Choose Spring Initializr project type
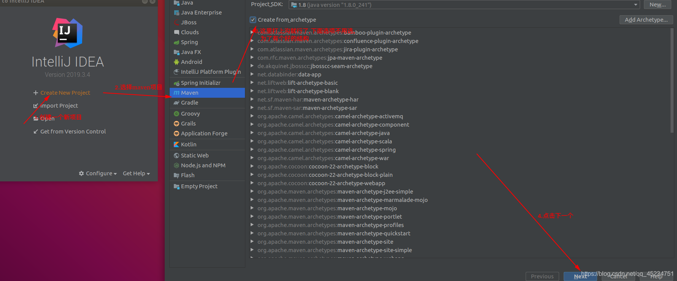Image resolution: width=677 pixels, height=281 pixels. pos(207,83)
